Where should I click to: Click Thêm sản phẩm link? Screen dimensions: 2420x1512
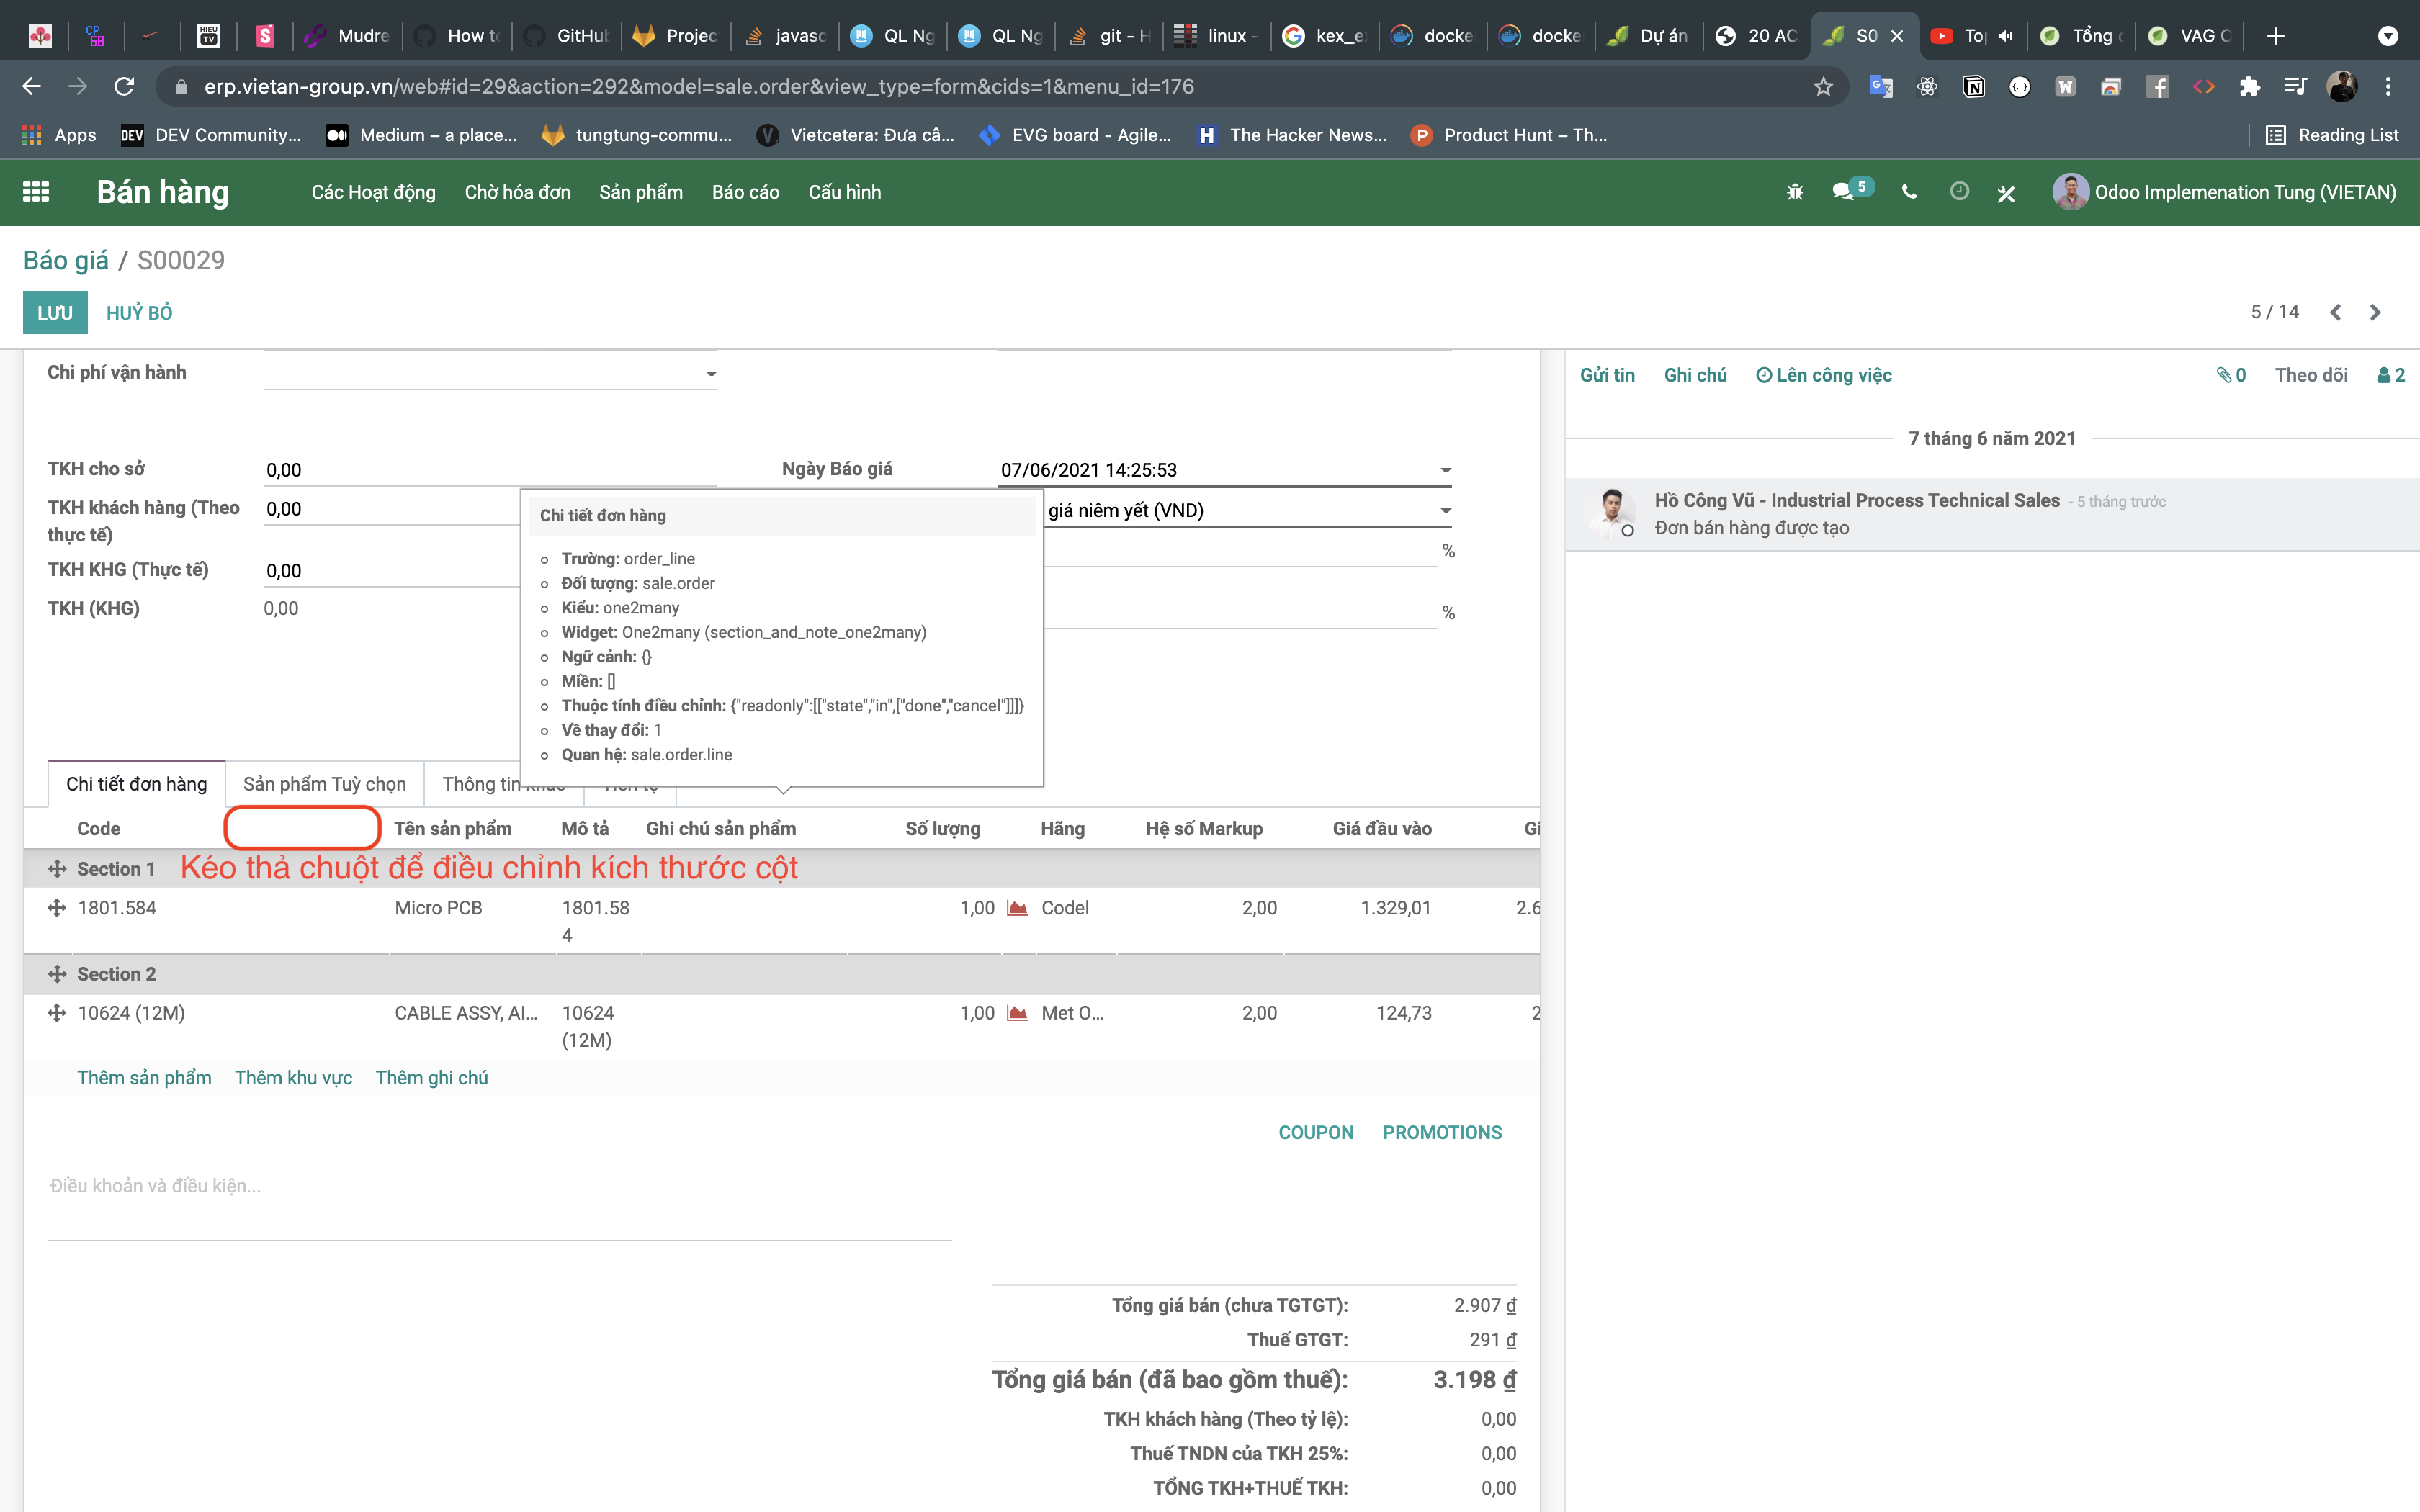pyautogui.click(x=144, y=1078)
